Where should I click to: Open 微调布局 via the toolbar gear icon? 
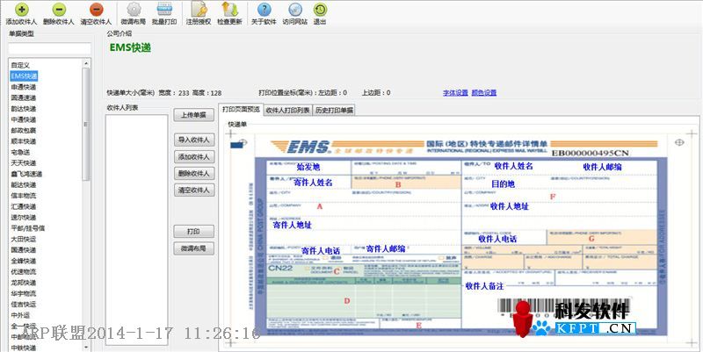[134, 10]
